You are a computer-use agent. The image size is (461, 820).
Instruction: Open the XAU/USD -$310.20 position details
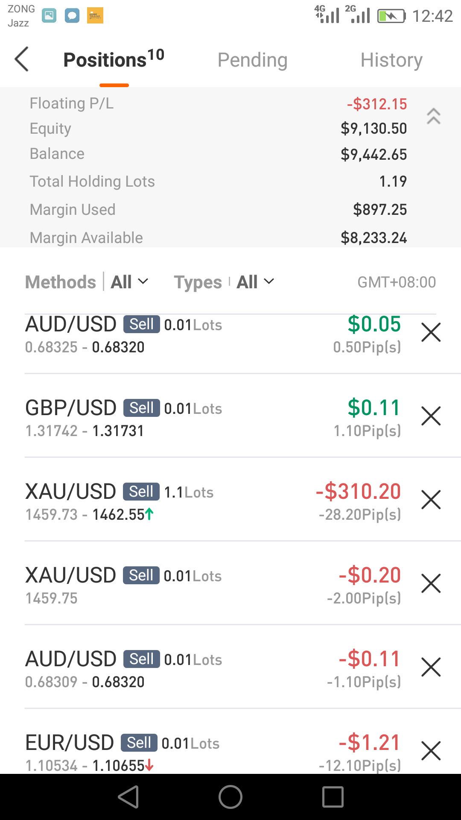tap(213, 500)
